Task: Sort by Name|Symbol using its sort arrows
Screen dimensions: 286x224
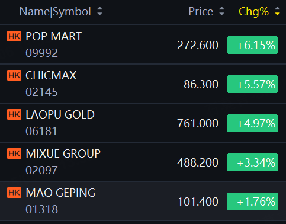Action: (99, 11)
